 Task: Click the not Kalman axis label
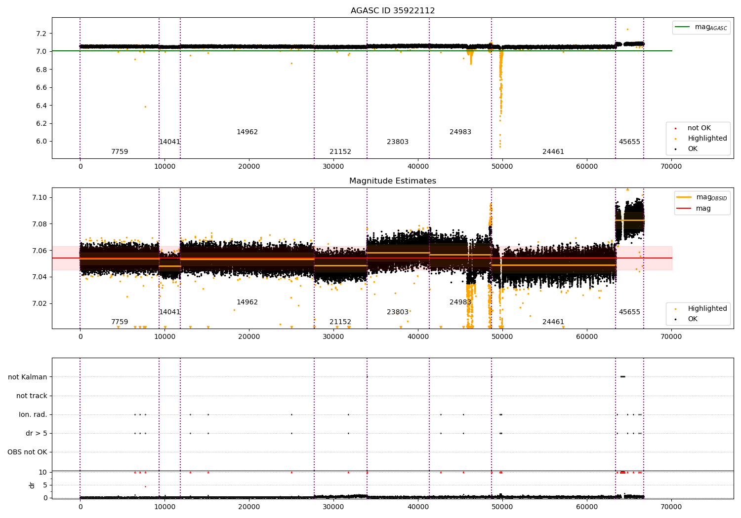28,377
